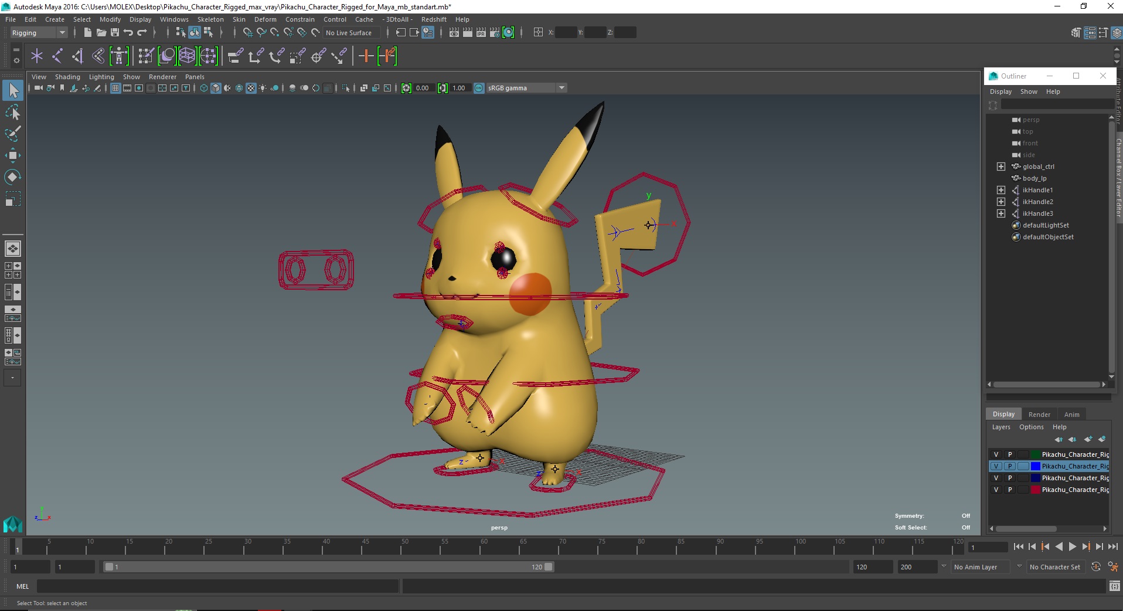Click the green color swatch of first layer
The height and width of the screenshot is (611, 1123).
point(1035,454)
